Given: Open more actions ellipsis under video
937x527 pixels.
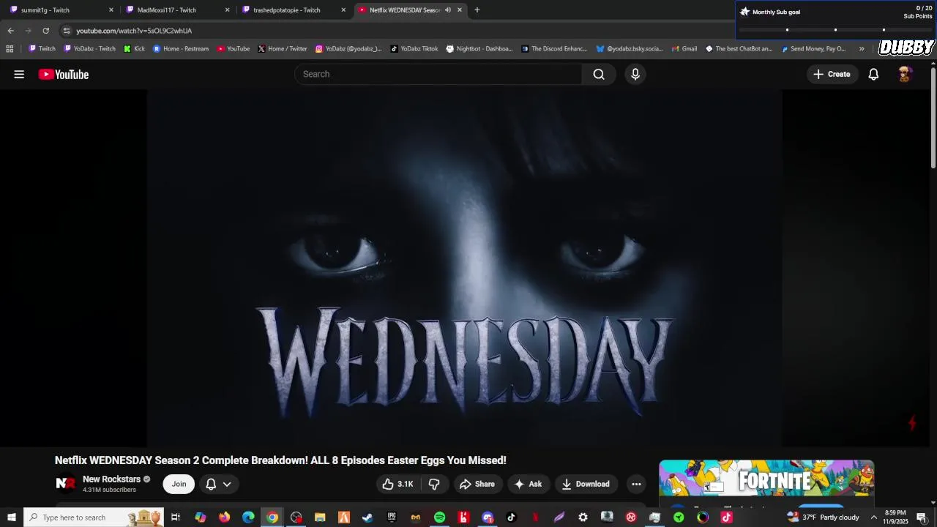Looking at the screenshot, I should pos(636,484).
